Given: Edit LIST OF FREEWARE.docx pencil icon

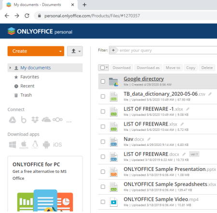Looking at the screenshot, I should coord(184,154).
